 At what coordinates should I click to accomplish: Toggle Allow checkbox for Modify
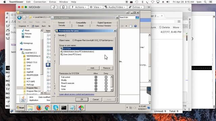[96, 80]
